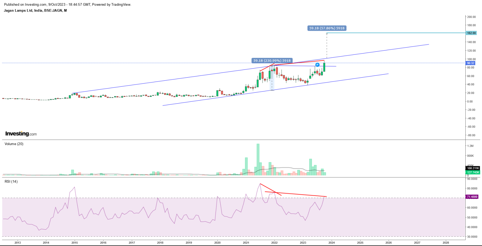
Task: Click the 200.00 label on price axis
Action: click(x=471, y=17)
